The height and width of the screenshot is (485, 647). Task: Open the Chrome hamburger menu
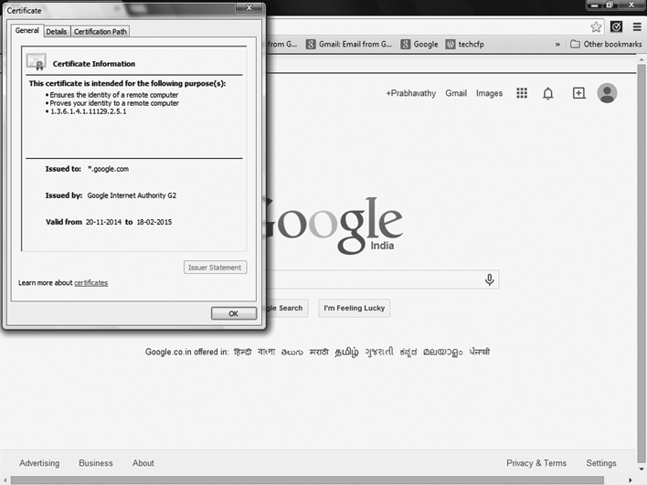[x=637, y=26]
